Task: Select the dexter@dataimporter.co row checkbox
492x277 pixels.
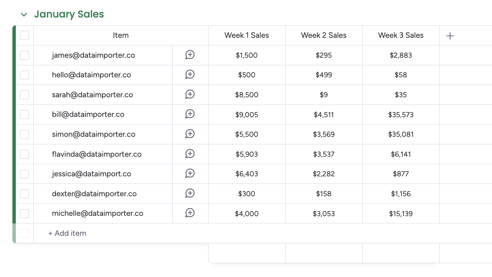Action: pyautogui.click(x=24, y=194)
